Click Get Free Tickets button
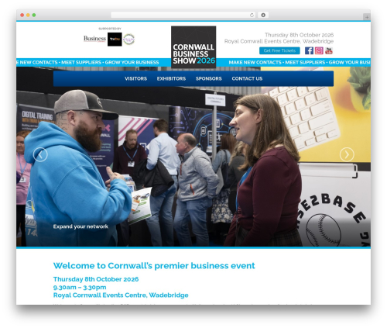This screenshot has width=387, height=328. 279,50
